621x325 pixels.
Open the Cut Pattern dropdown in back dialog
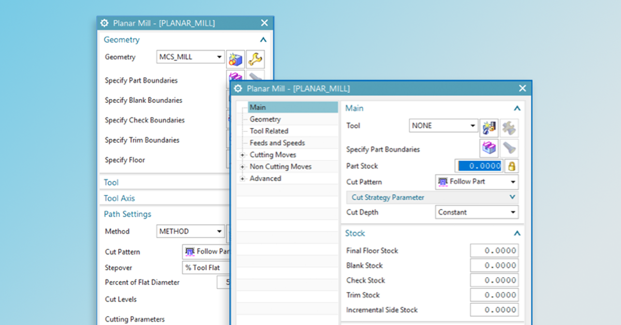[x=206, y=252]
